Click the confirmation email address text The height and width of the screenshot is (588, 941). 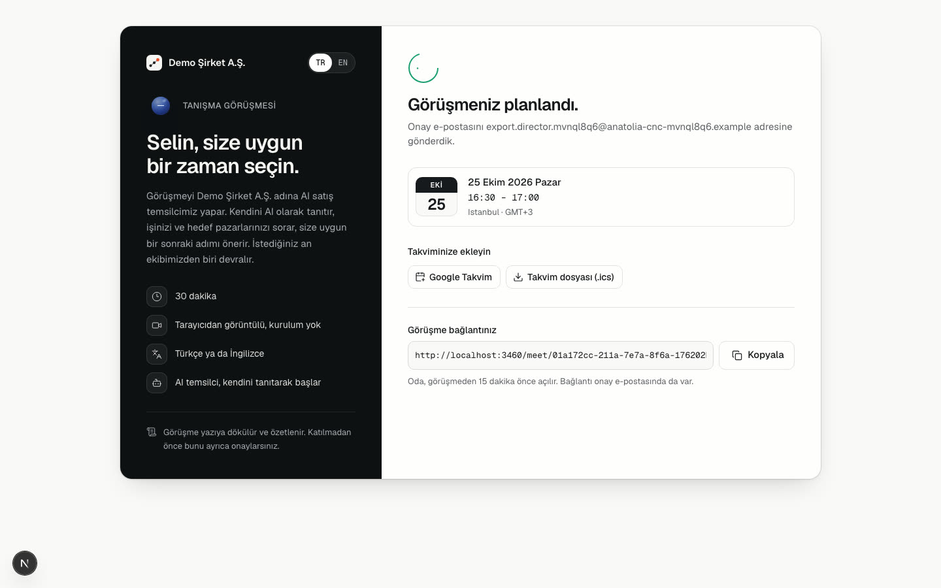618,127
